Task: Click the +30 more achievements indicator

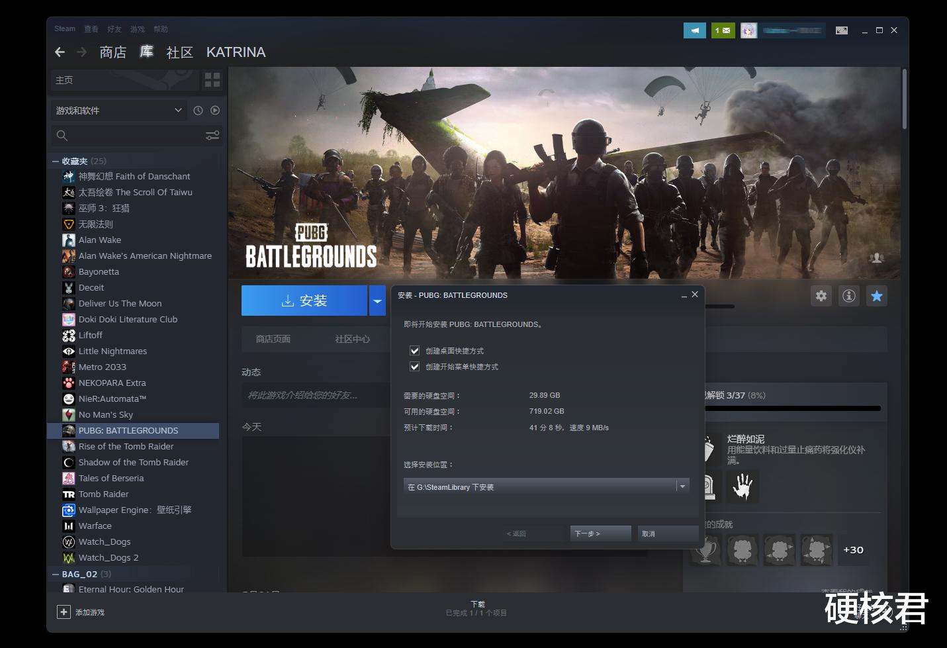Action: (x=853, y=550)
